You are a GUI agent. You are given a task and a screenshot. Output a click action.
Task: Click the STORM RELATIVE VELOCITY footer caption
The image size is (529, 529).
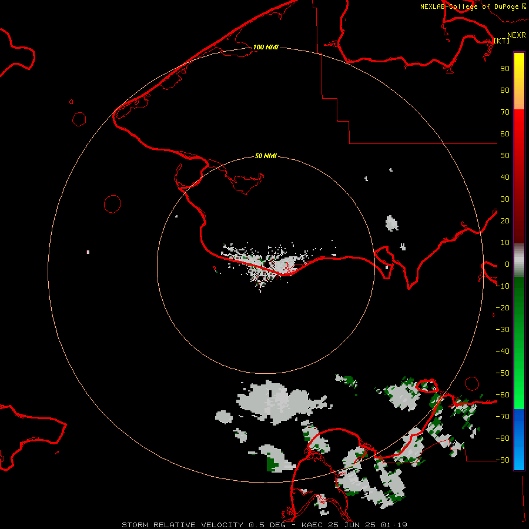point(264,525)
